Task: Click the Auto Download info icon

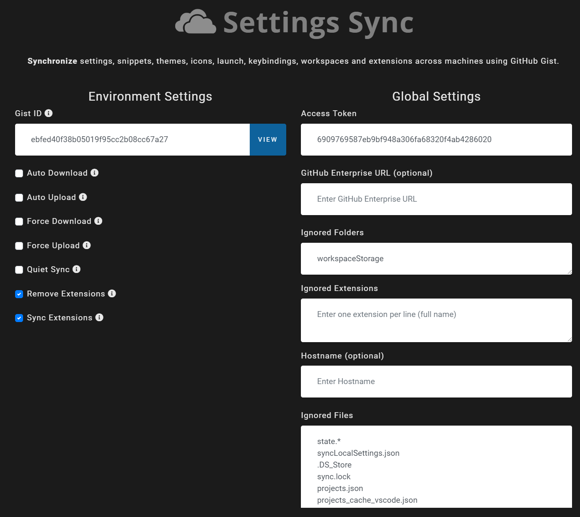Action: point(94,173)
